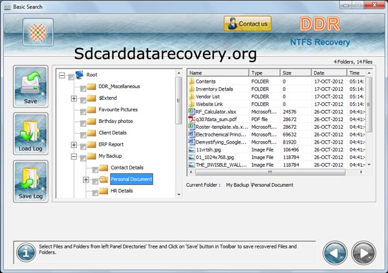
Task: Check the Favourite Pictures checkbox
Action: point(83,112)
